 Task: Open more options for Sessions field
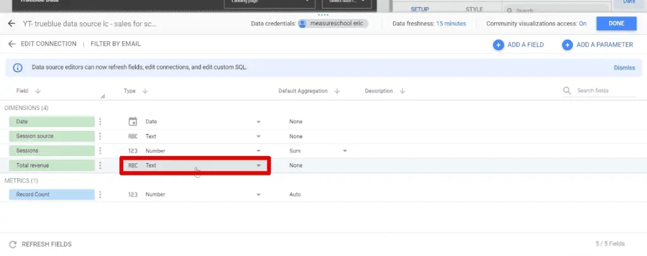pyautogui.click(x=100, y=150)
